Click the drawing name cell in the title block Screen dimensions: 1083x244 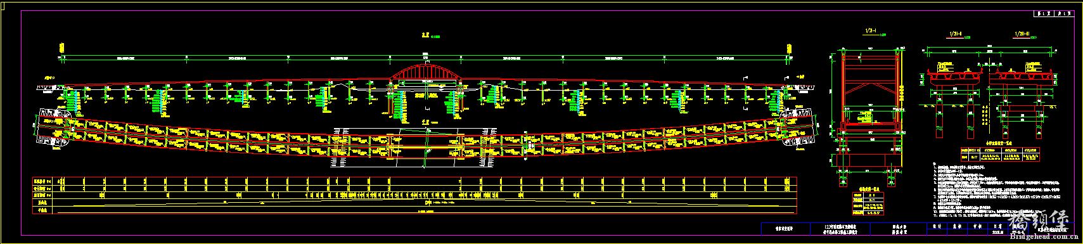(x=899, y=229)
